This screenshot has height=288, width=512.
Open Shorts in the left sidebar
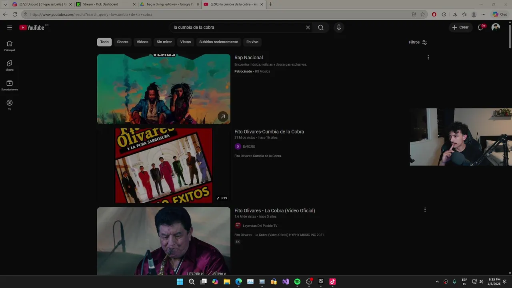tap(10, 66)
